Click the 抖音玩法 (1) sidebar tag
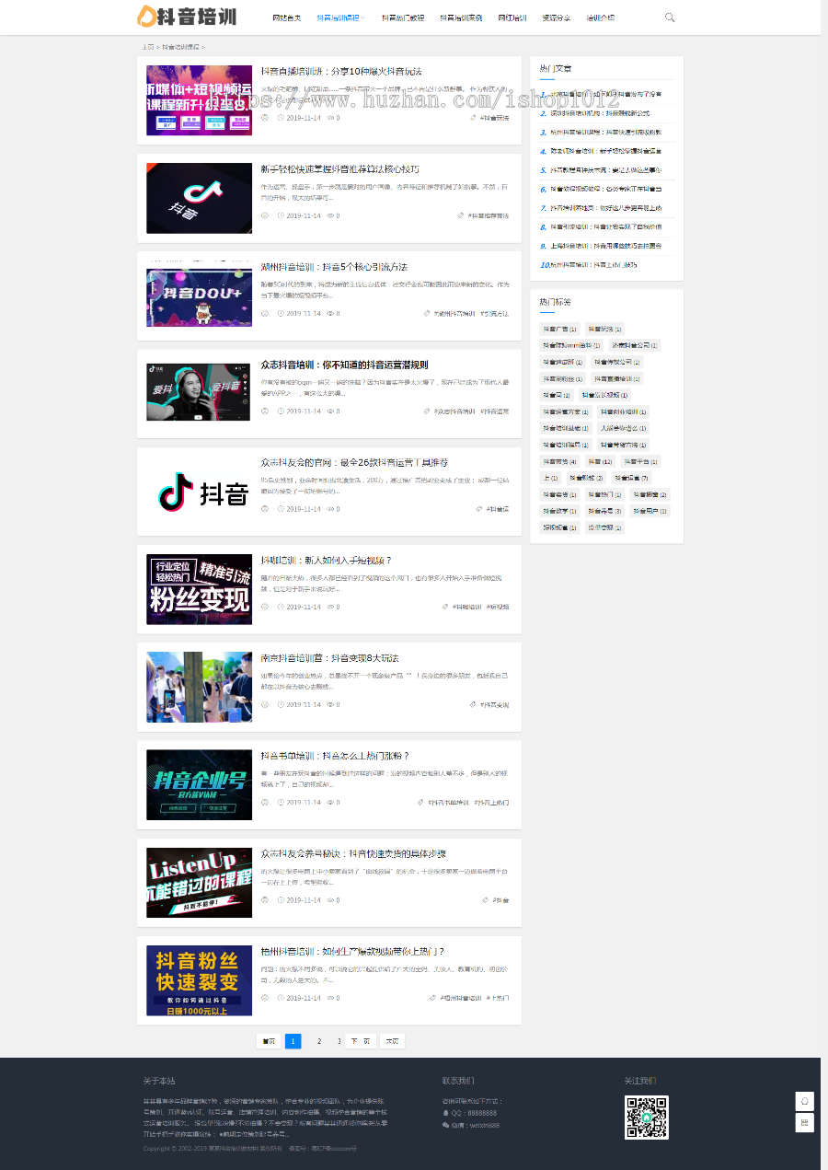Image resolution: width=828 pixels, height=1170 pixels. 604,329
